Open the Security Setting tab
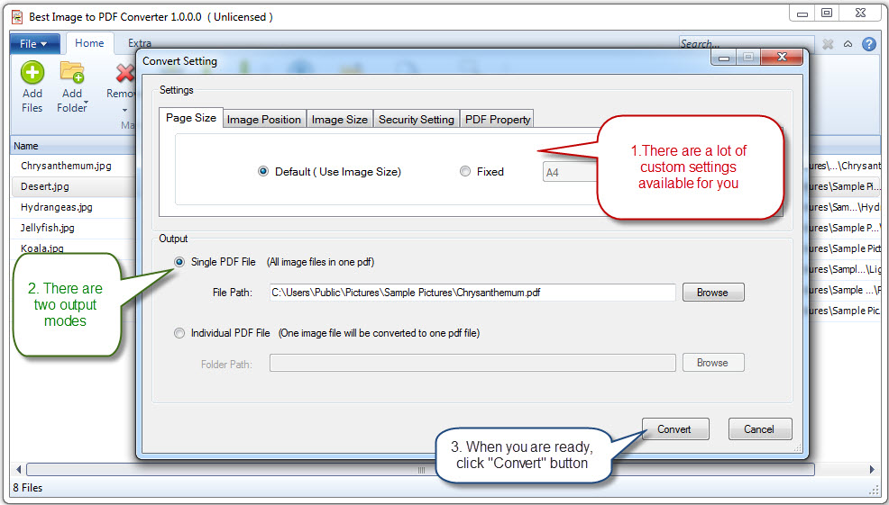 click(x=417, y=120)
